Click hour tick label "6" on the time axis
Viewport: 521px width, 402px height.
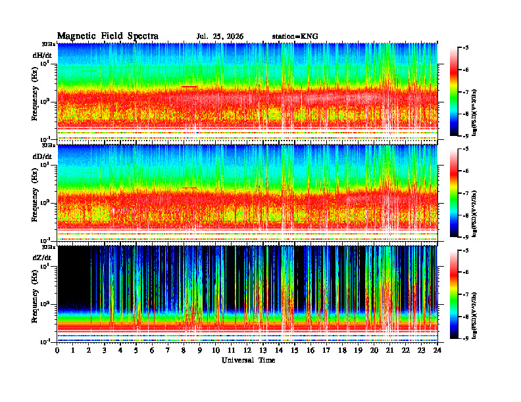pyautogui.click(x=152, y=351)
